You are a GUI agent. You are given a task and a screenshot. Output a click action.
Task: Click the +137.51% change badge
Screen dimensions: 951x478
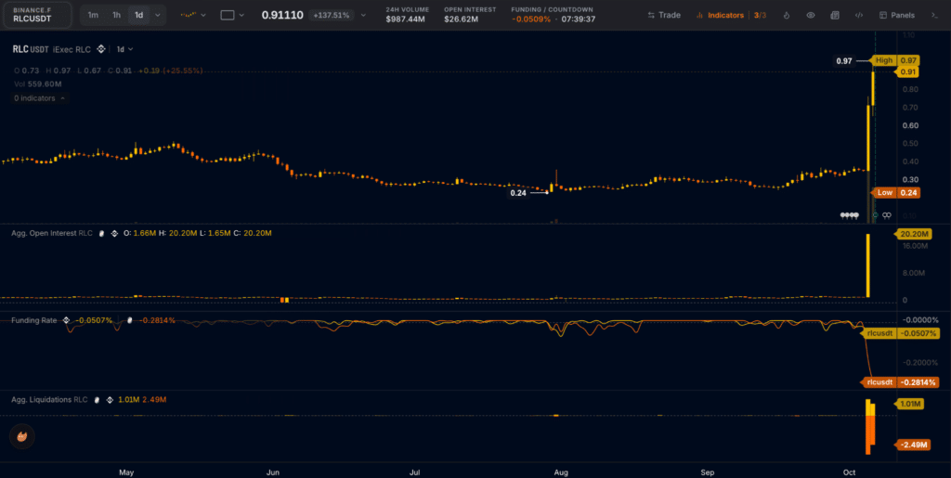point(332,15)
